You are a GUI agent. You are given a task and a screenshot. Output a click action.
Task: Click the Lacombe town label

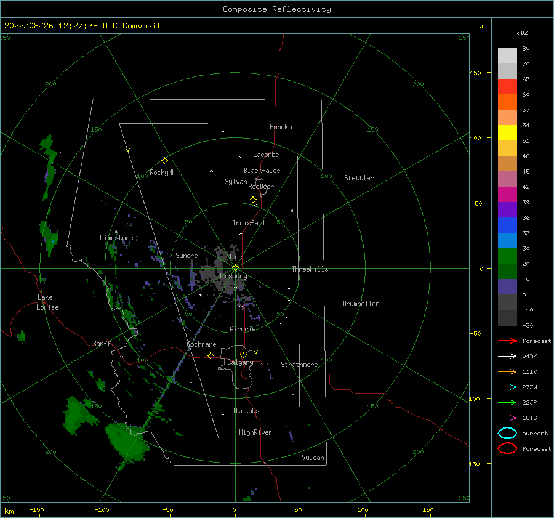(x=266, y=155)
